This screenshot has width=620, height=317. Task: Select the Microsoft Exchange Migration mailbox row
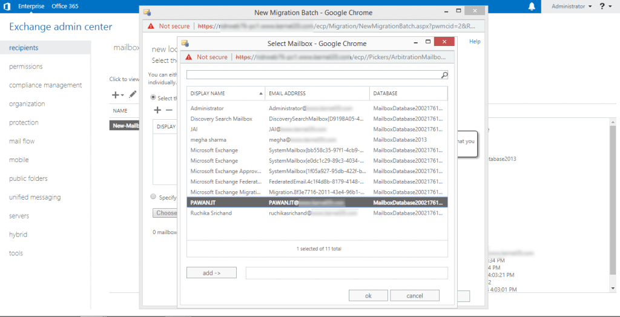click(317, 192)
